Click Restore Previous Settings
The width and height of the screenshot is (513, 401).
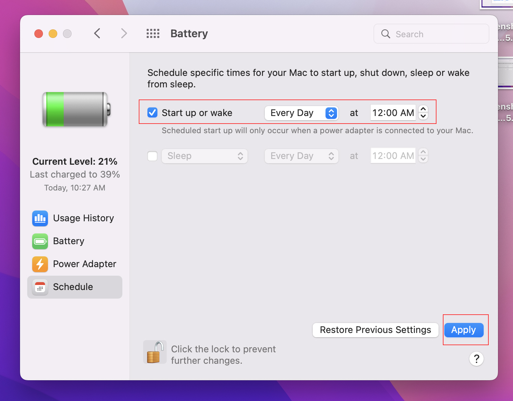coord(375,330)
